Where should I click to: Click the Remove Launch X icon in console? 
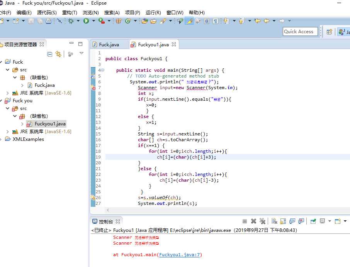[253, 221]
